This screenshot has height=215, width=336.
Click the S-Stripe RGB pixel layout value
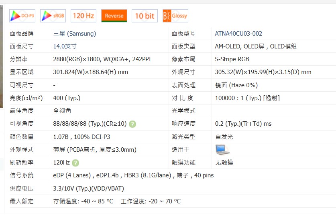pyautogui.click(x=232, y=59)
